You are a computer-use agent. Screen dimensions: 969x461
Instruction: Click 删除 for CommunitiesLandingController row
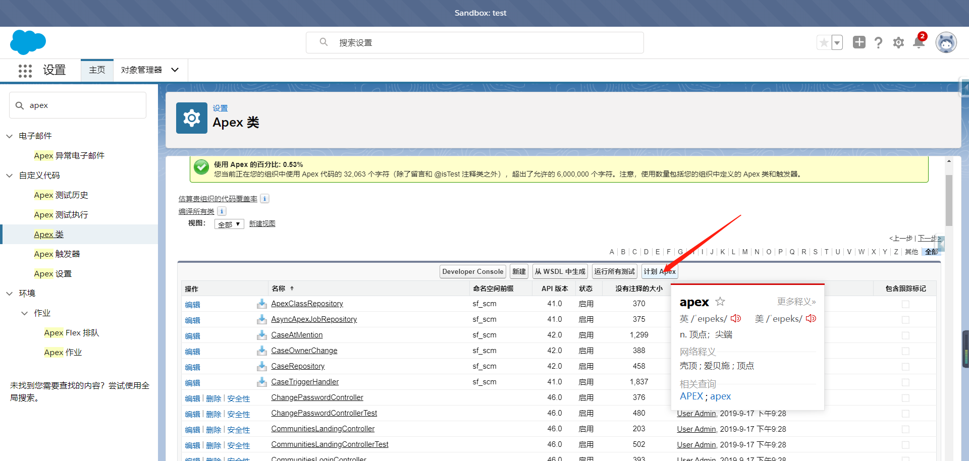coord(213,430)
